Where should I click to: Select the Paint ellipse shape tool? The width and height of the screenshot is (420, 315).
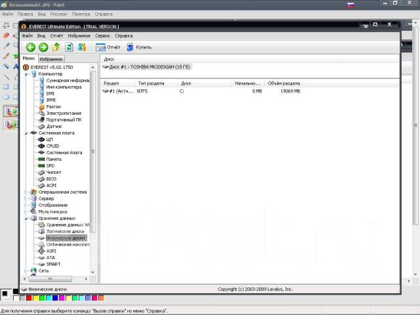tap(7, 97)
